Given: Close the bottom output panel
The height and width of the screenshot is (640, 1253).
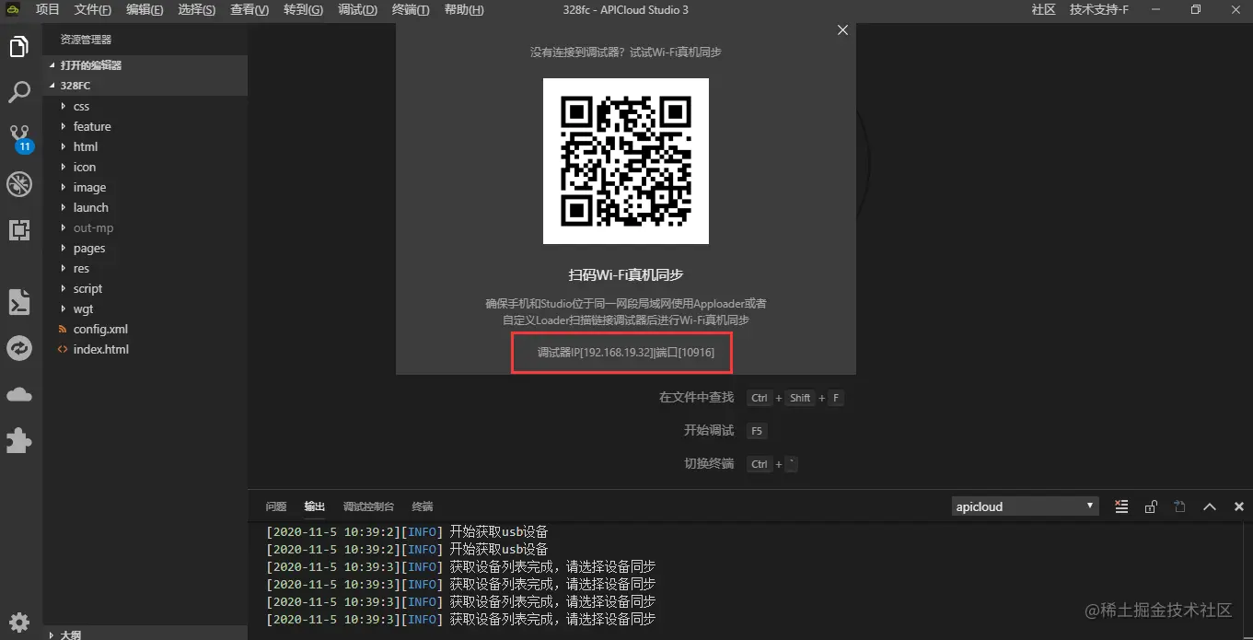Looking at the screenshot, I should tap(1239, 506).
